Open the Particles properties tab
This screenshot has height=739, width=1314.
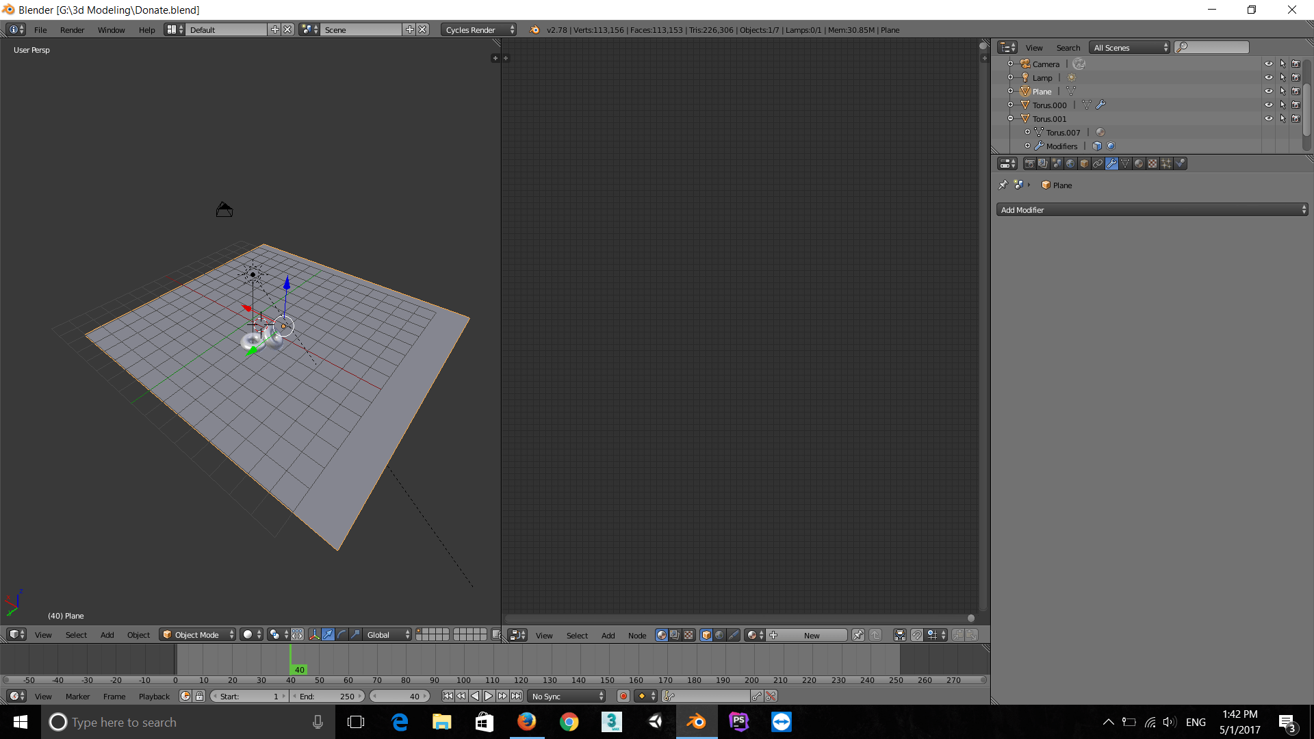coord(1166,164)
